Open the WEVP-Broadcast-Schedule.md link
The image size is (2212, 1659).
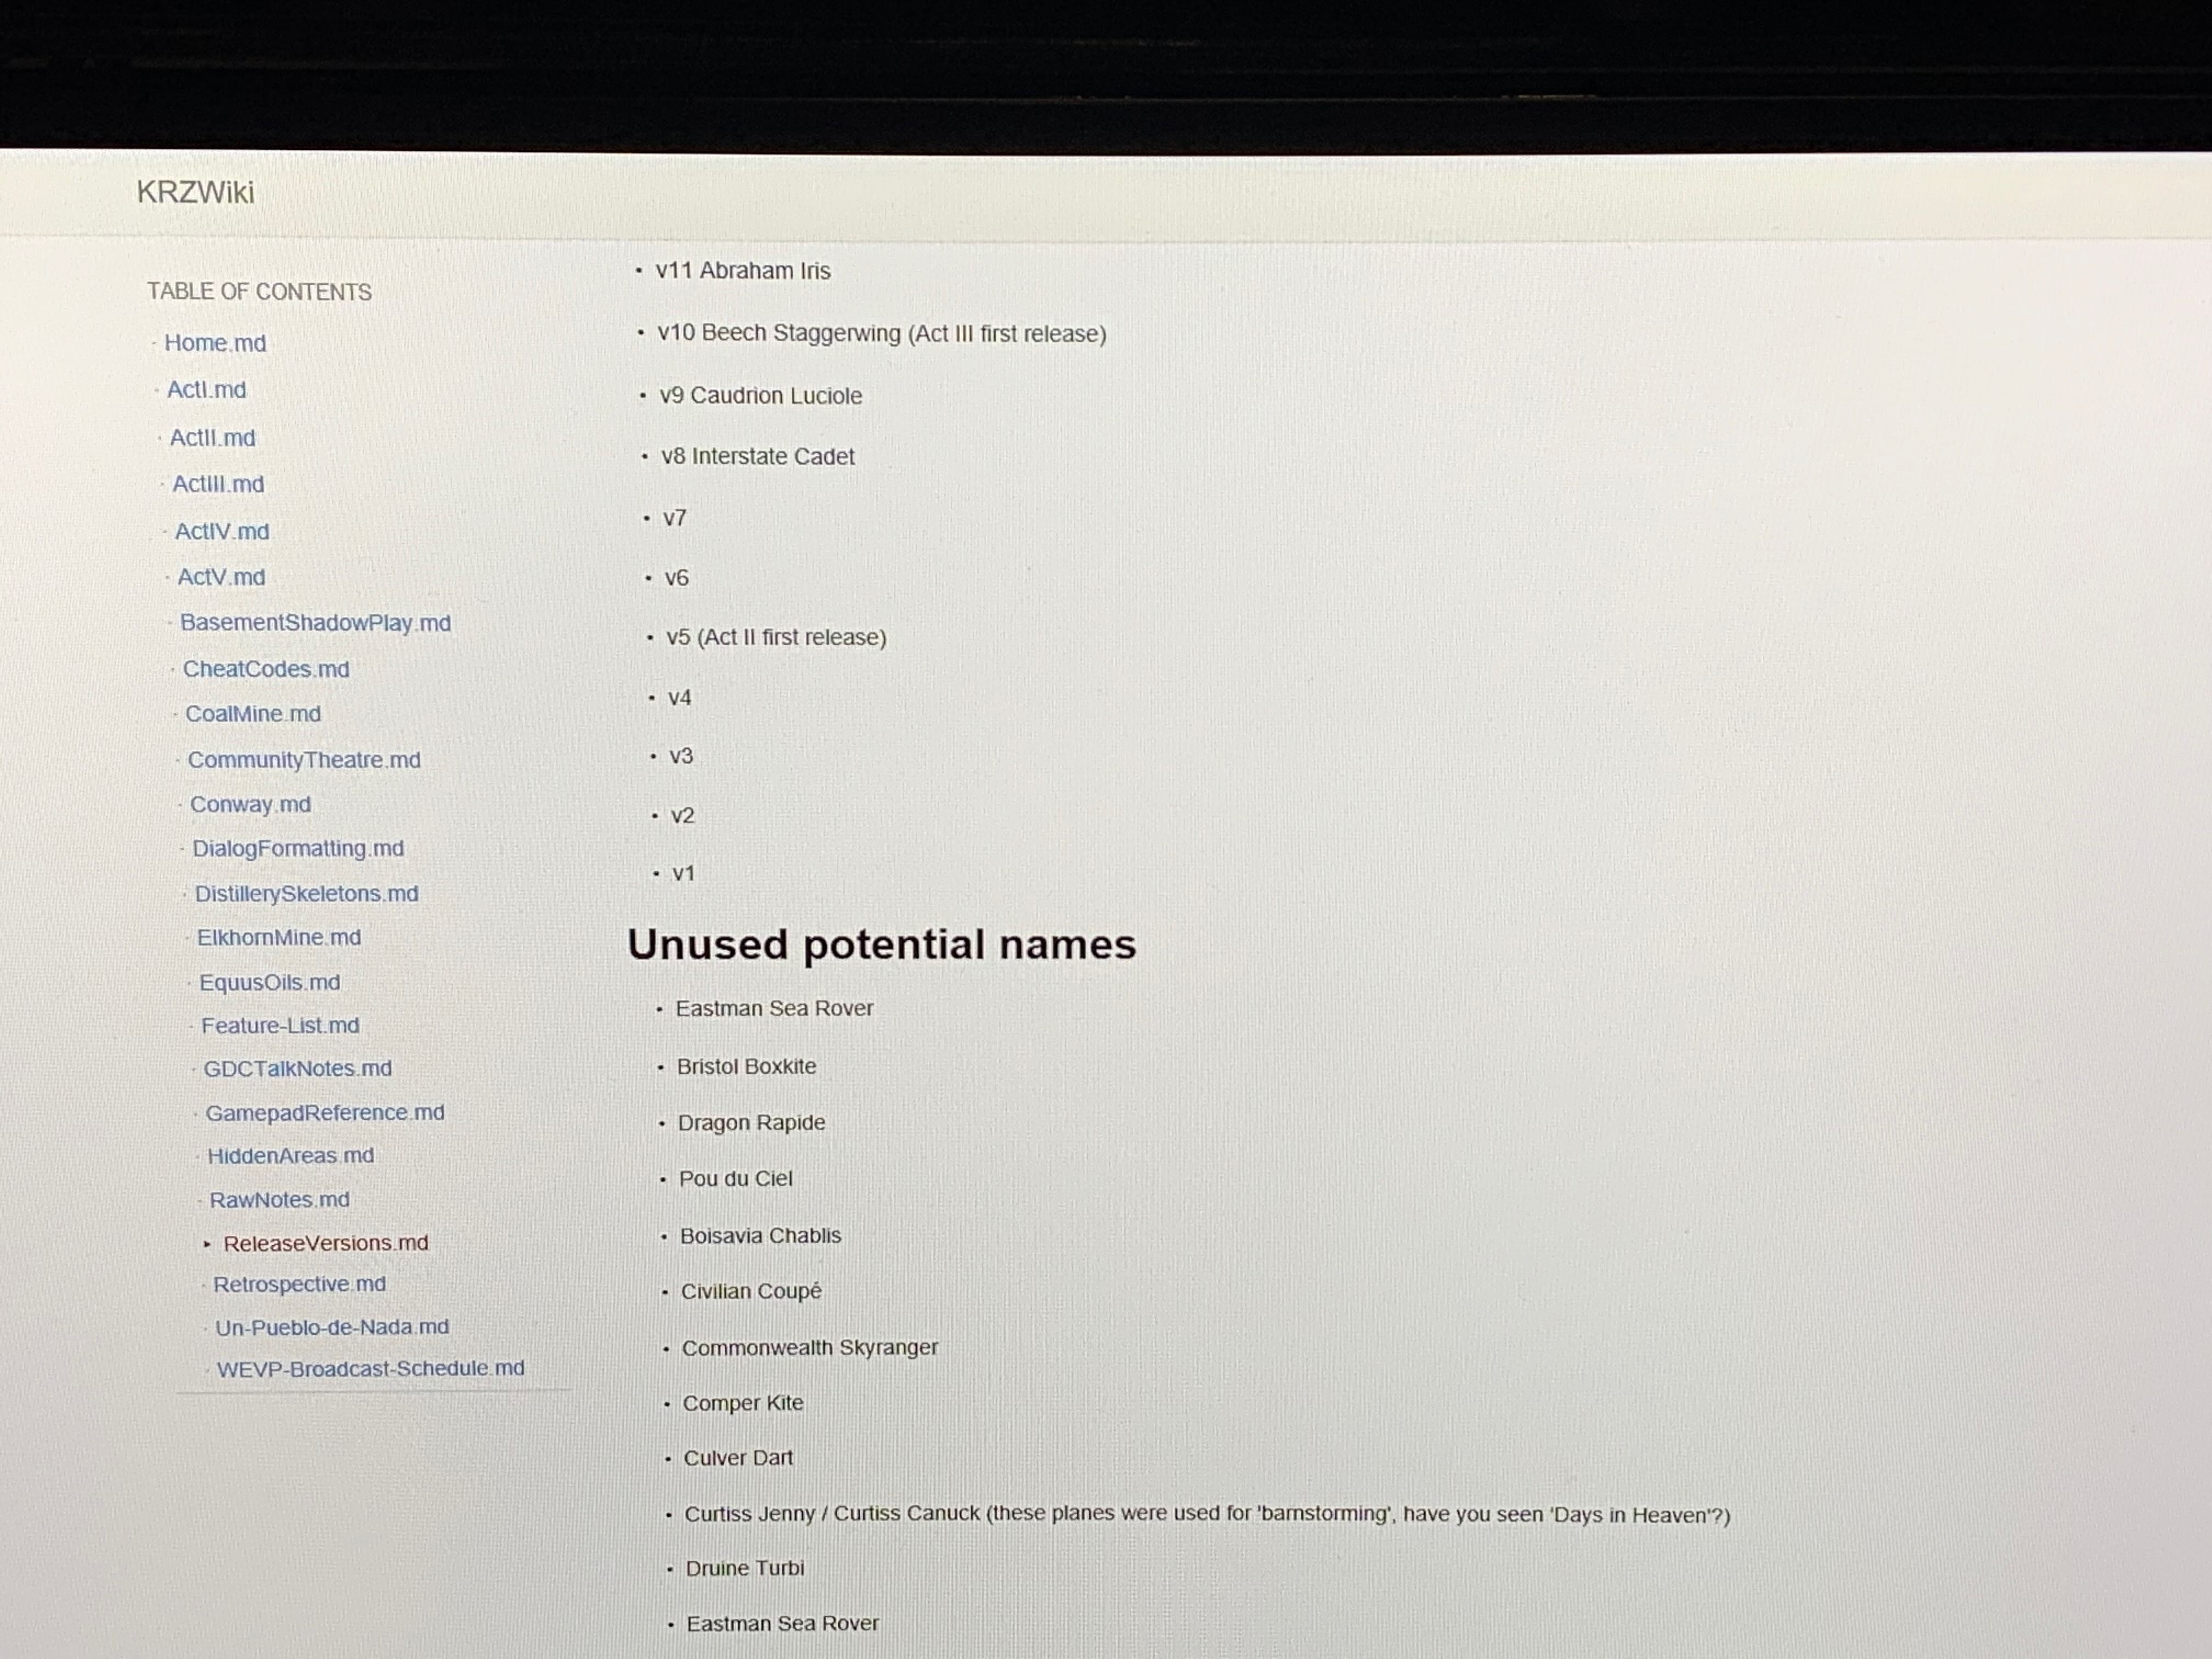[370, 1368]
